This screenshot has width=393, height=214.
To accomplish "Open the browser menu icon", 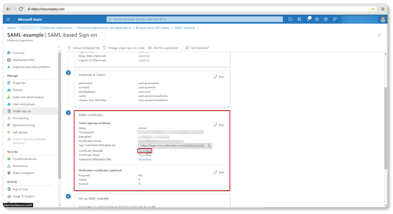I will (x=383, y=9).
